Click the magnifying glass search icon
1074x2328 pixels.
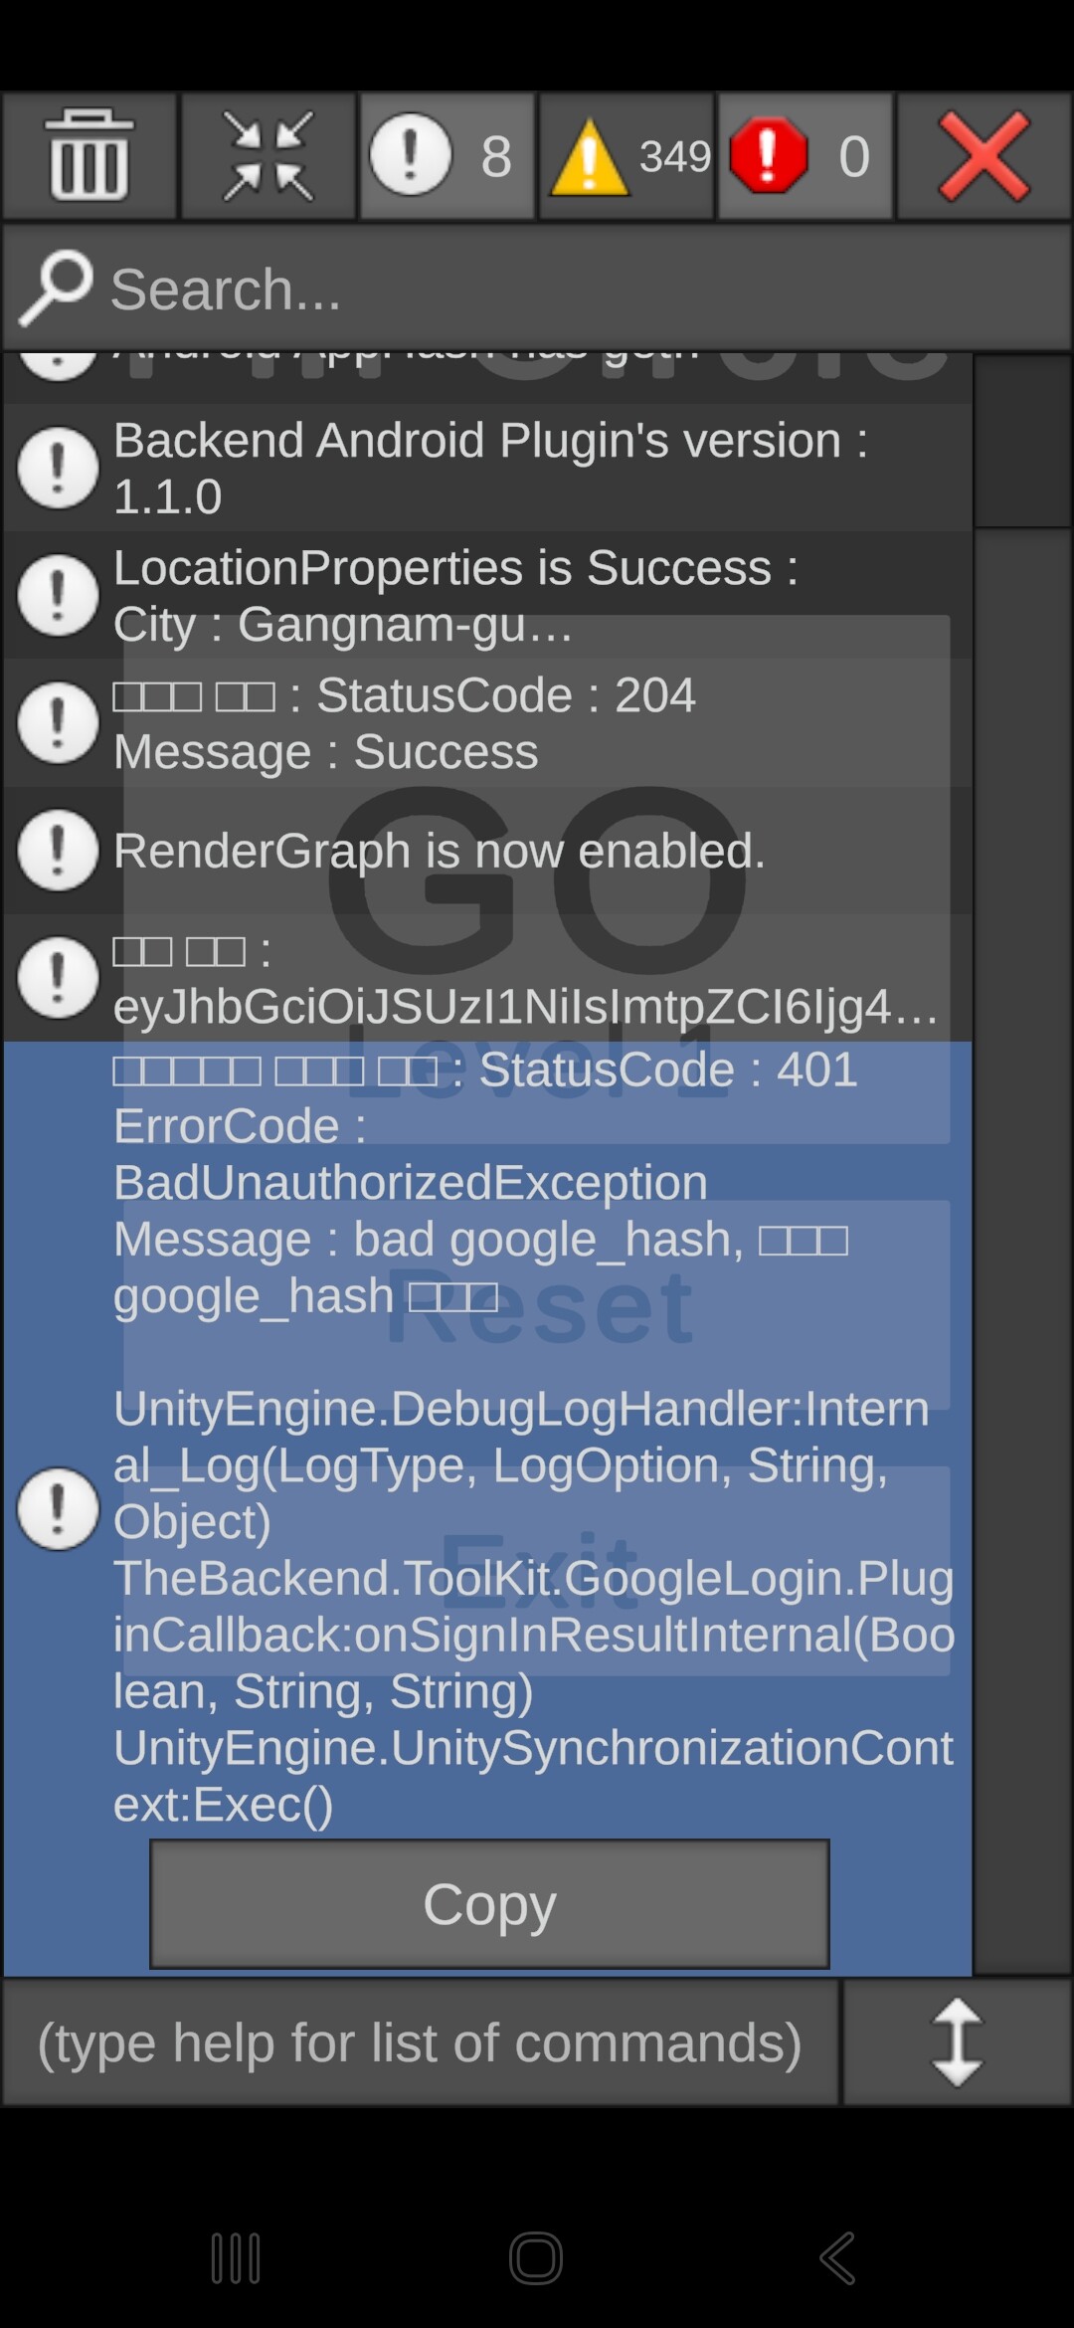55,289
